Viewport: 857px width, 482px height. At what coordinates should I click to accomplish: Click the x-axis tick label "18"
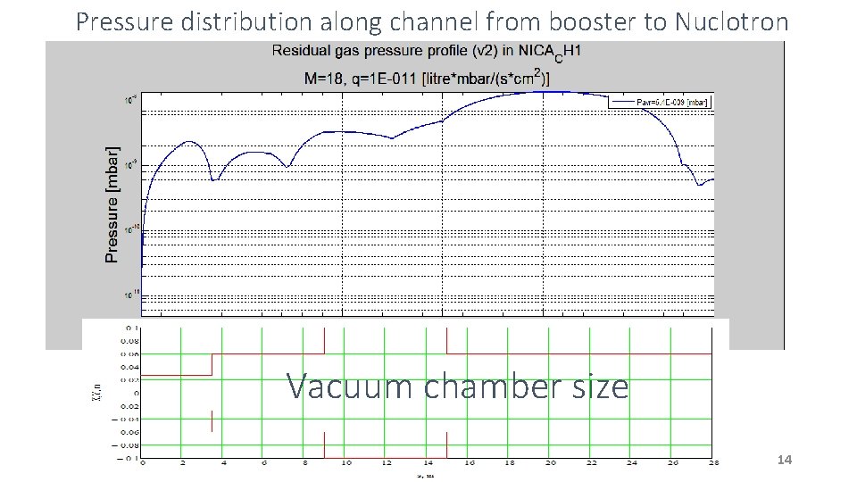pos(510,463)
